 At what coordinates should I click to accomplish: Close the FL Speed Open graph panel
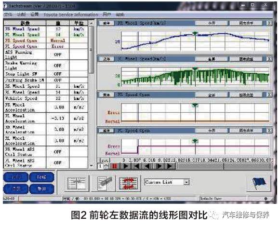pos(269,131)
